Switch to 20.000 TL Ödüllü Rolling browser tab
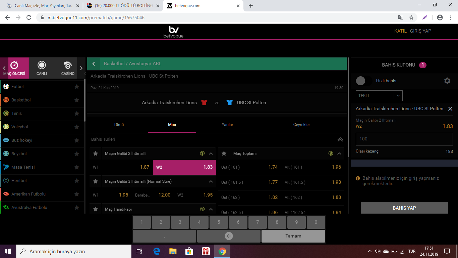 click(123, 6)
